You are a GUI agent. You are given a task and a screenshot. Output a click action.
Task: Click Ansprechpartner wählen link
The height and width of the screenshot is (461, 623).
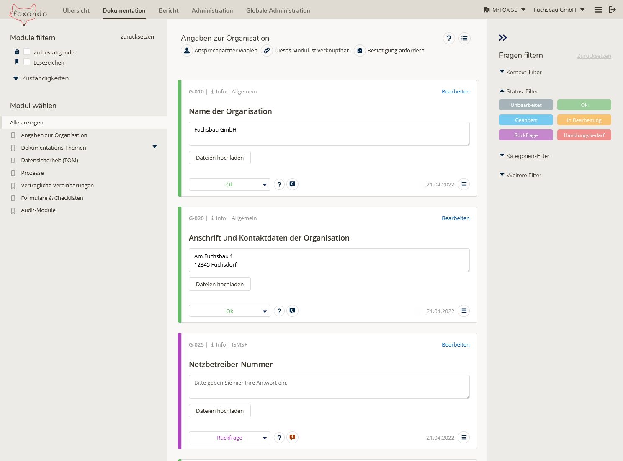(x=226, y=50)
